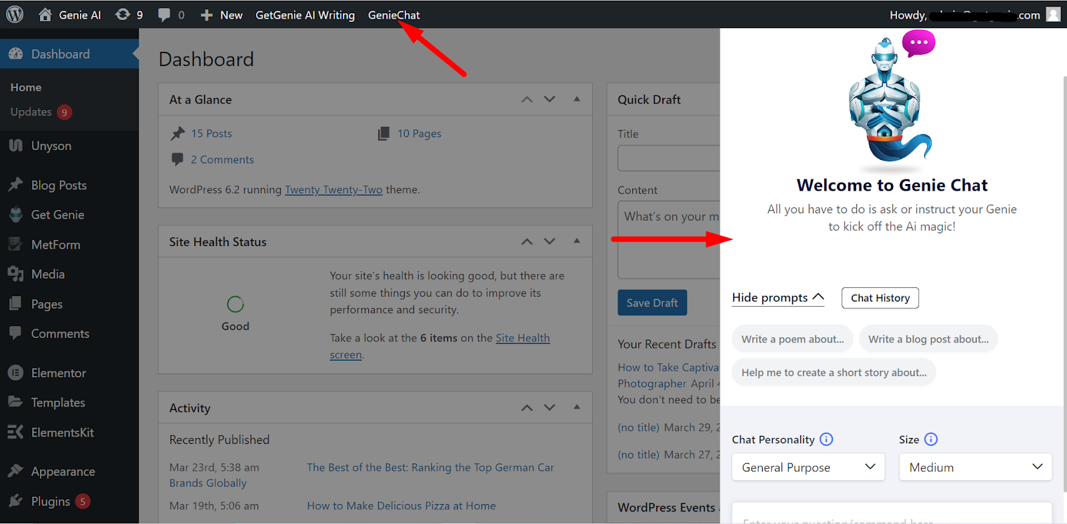Click the Pages sidebar icon
The height and width of the screenshot is (524, 1067).
click(16, 303)
